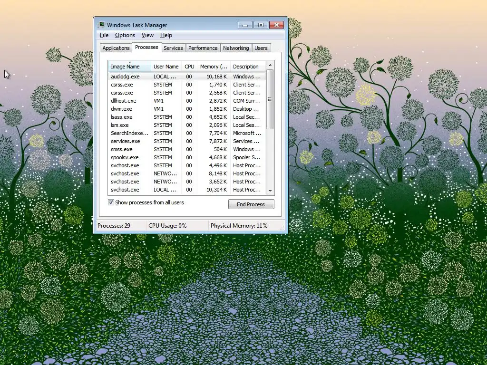Click the 504 K memory value
The image size is (487, 365).
(x=220, y=149)
